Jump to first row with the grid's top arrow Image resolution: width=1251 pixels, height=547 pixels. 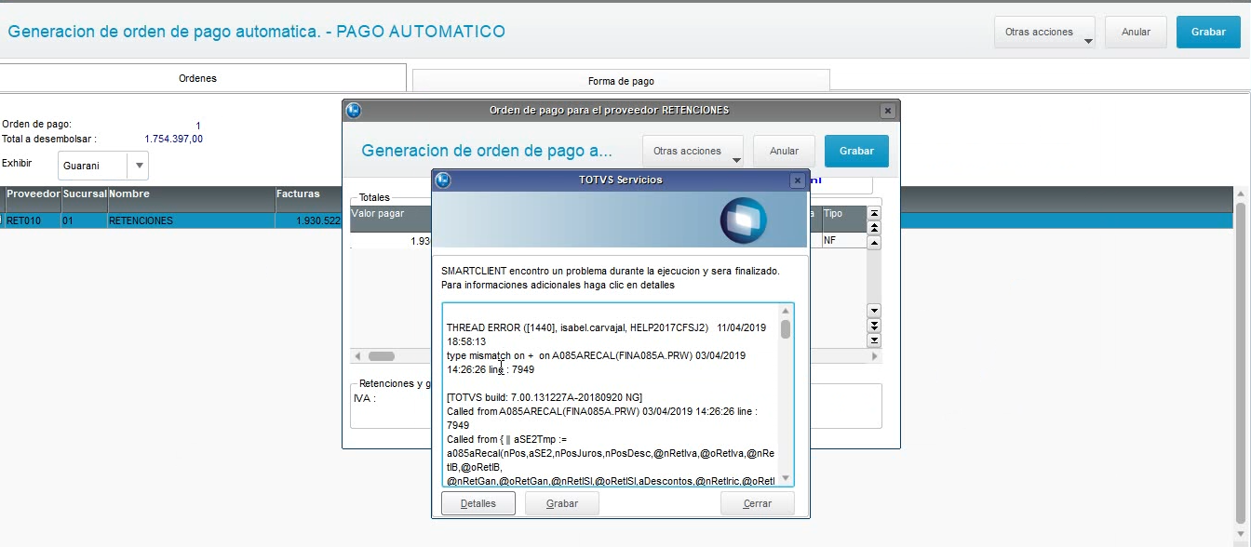tap(874, 213)
